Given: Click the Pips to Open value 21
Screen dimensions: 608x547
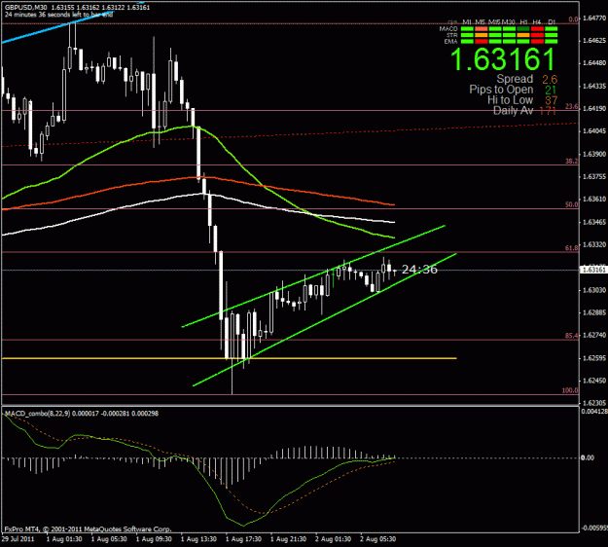Looking at the screenshot, I should point(551,91).
